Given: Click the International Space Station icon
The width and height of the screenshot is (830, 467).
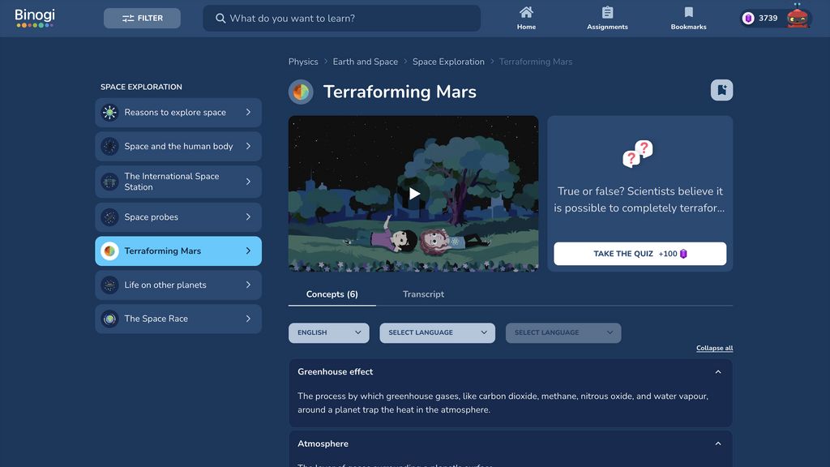Looking at the screenshot, I should 109,182.
